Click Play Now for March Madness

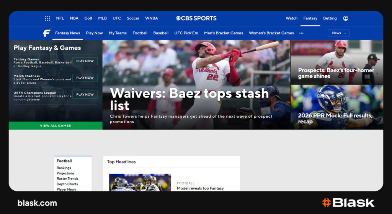85,78
